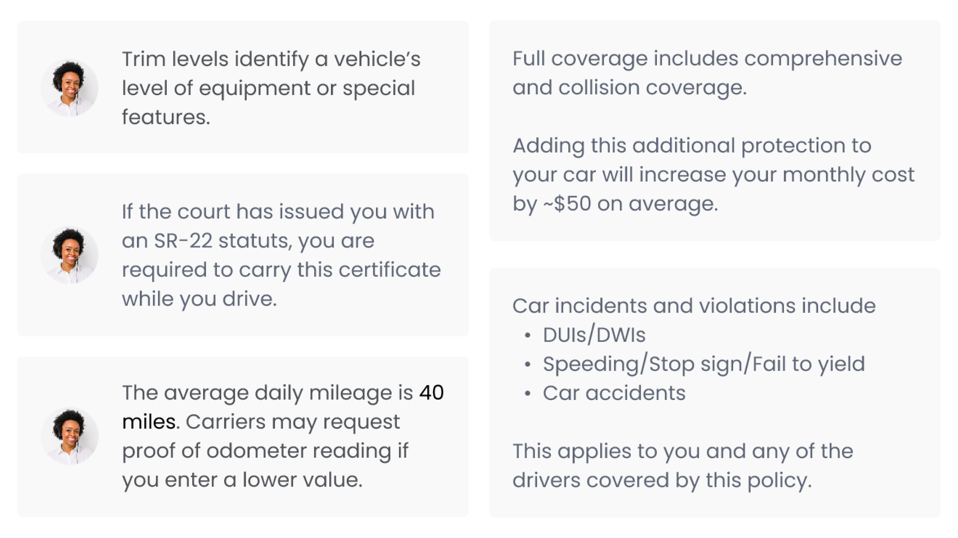958x538 pixels.
Task: Click the bullet dot before Car accidents
Action: pos(527,393)
